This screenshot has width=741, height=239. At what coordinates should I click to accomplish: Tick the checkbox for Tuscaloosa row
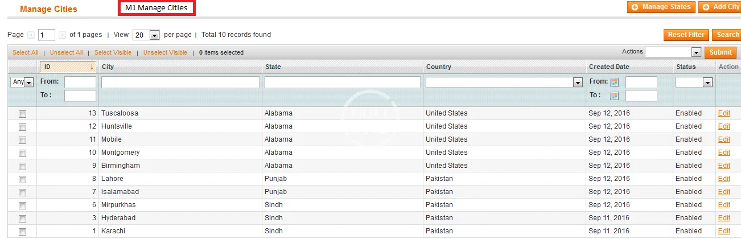[23, 114]
